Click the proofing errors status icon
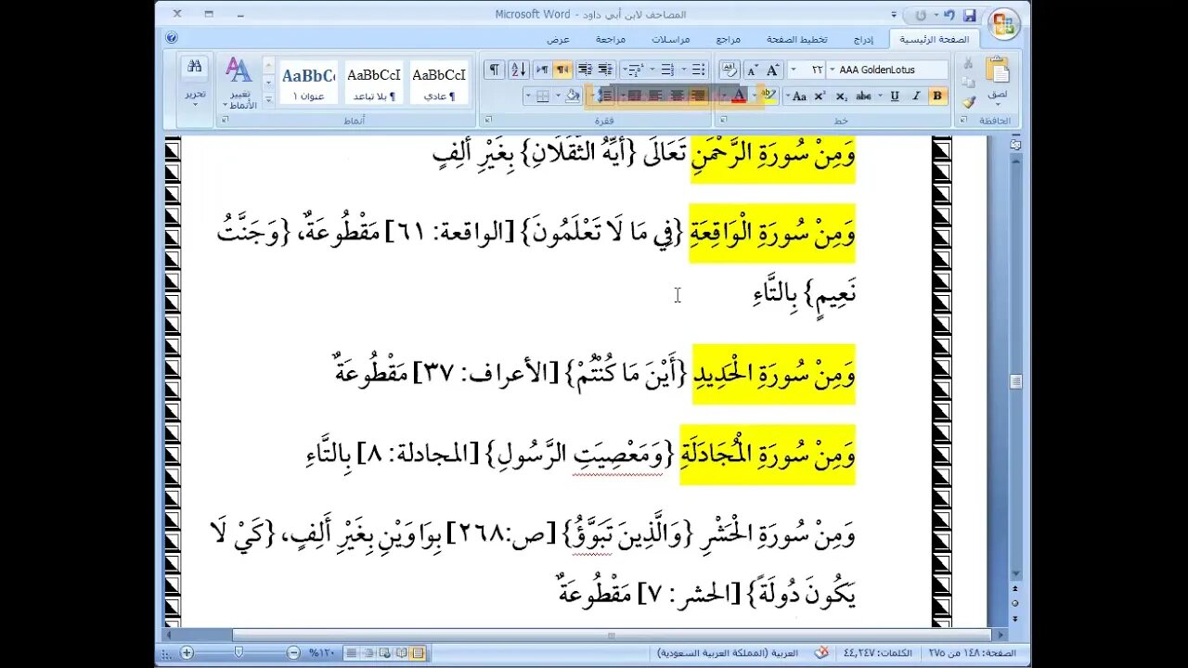The width and height of the screenshot is (1188, 668). tap(821, 653)
